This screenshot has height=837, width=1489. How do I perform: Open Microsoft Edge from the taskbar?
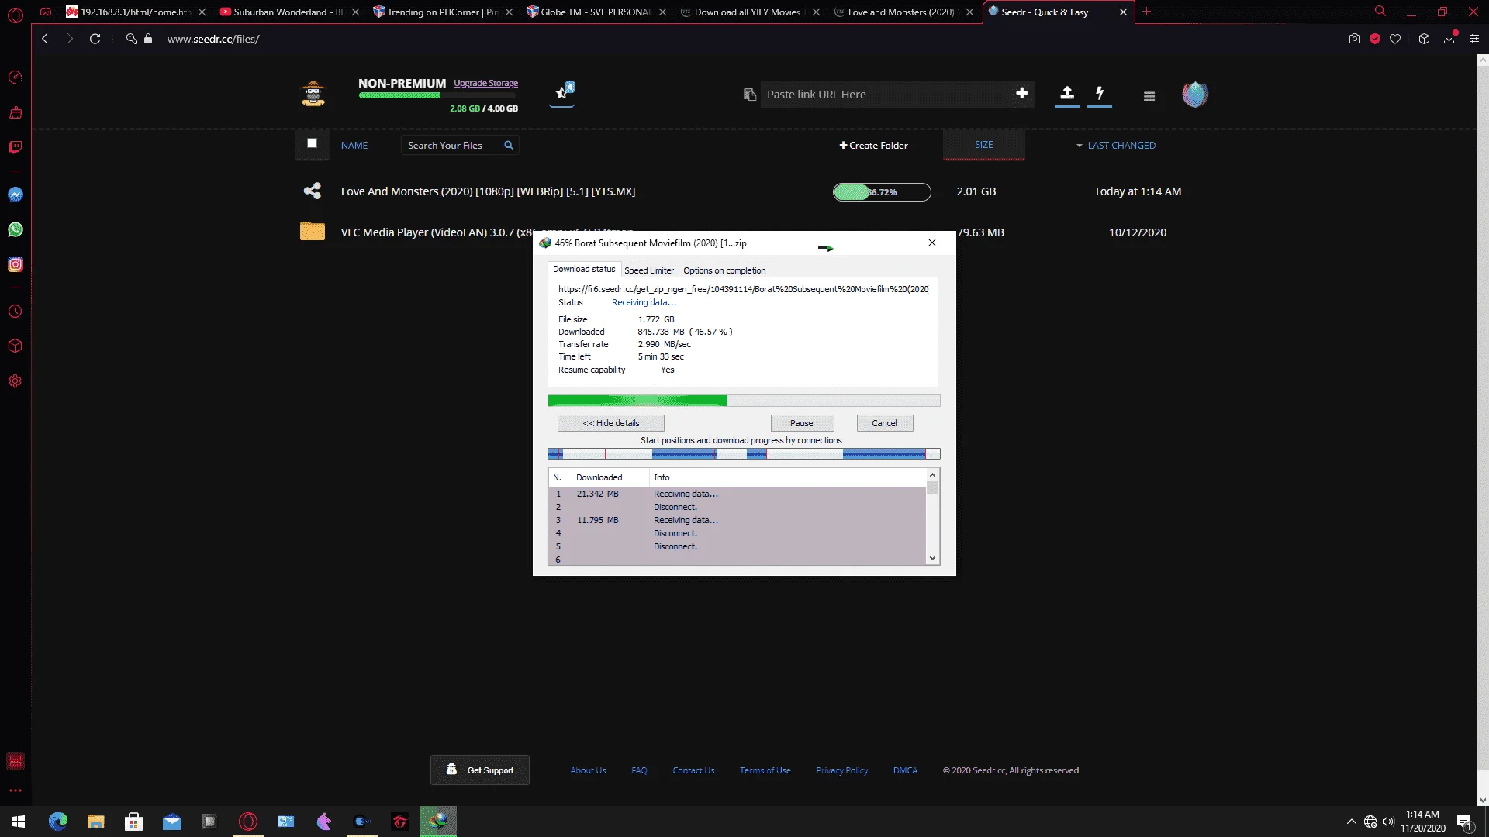(58, 821)
